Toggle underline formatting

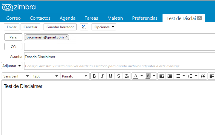point(110,76)
